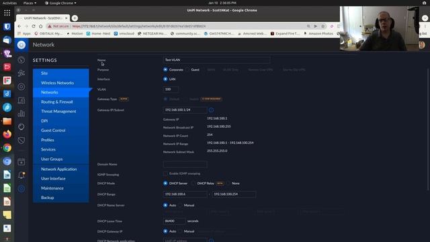Open the LibreOffice Writer icon in dock
Screen dimensions: 430x242
[7, 175]
